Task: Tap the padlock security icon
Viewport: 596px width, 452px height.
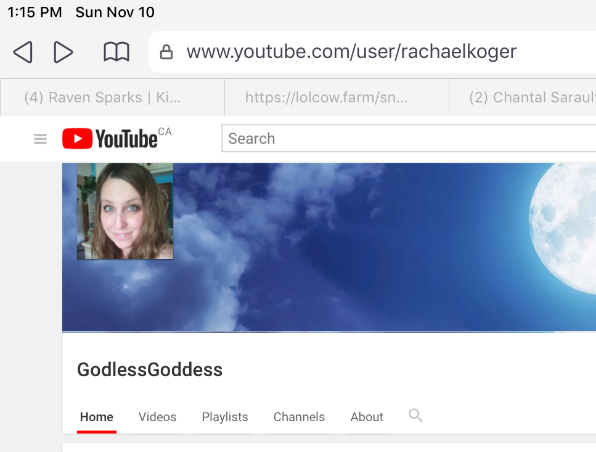Action: coord(166,52)
